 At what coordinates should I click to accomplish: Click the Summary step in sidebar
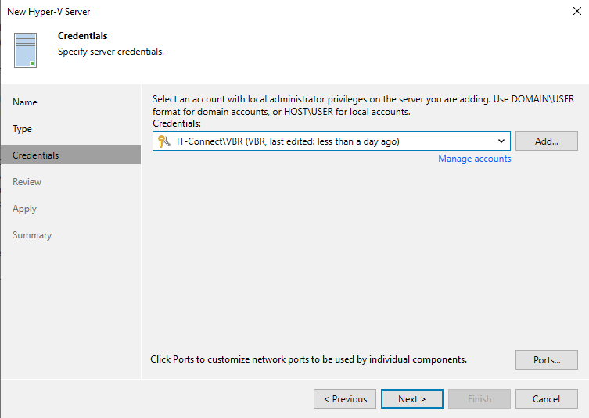tap(32, 235)
